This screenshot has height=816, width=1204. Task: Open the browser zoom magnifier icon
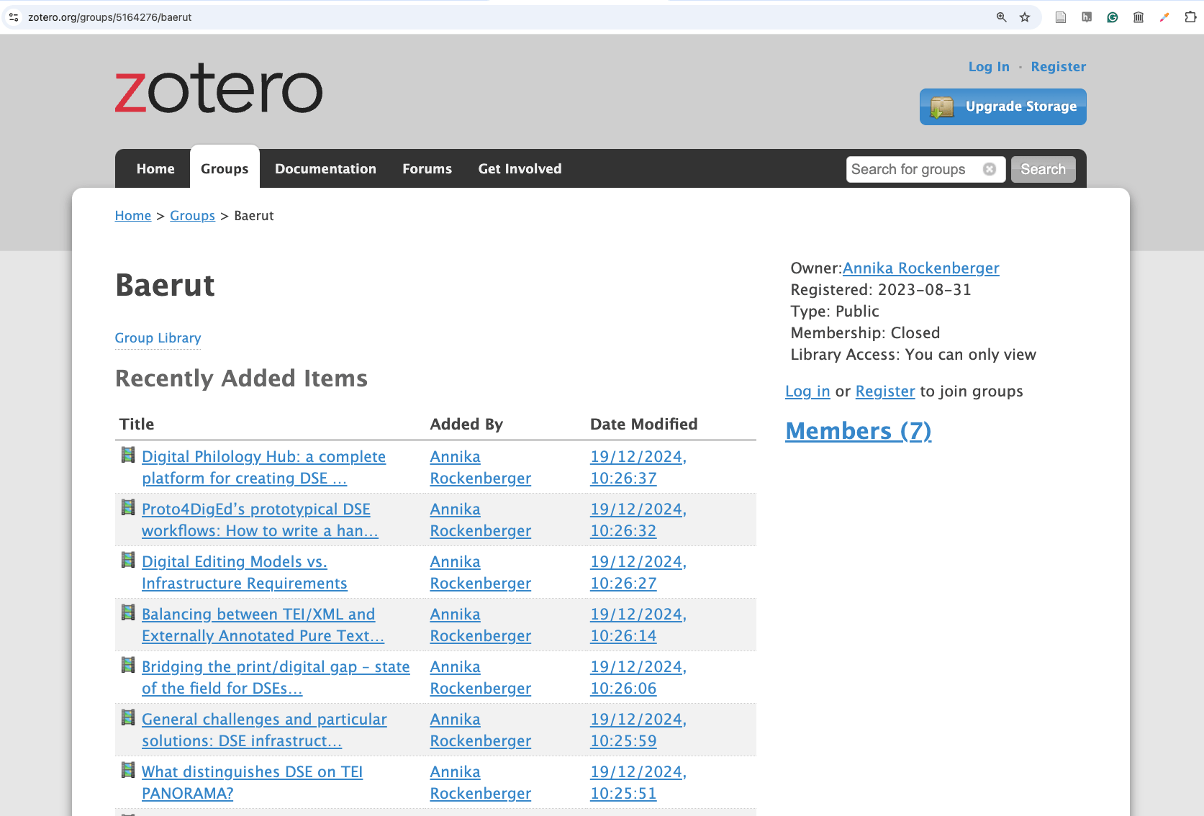(x=1001, y=17)
